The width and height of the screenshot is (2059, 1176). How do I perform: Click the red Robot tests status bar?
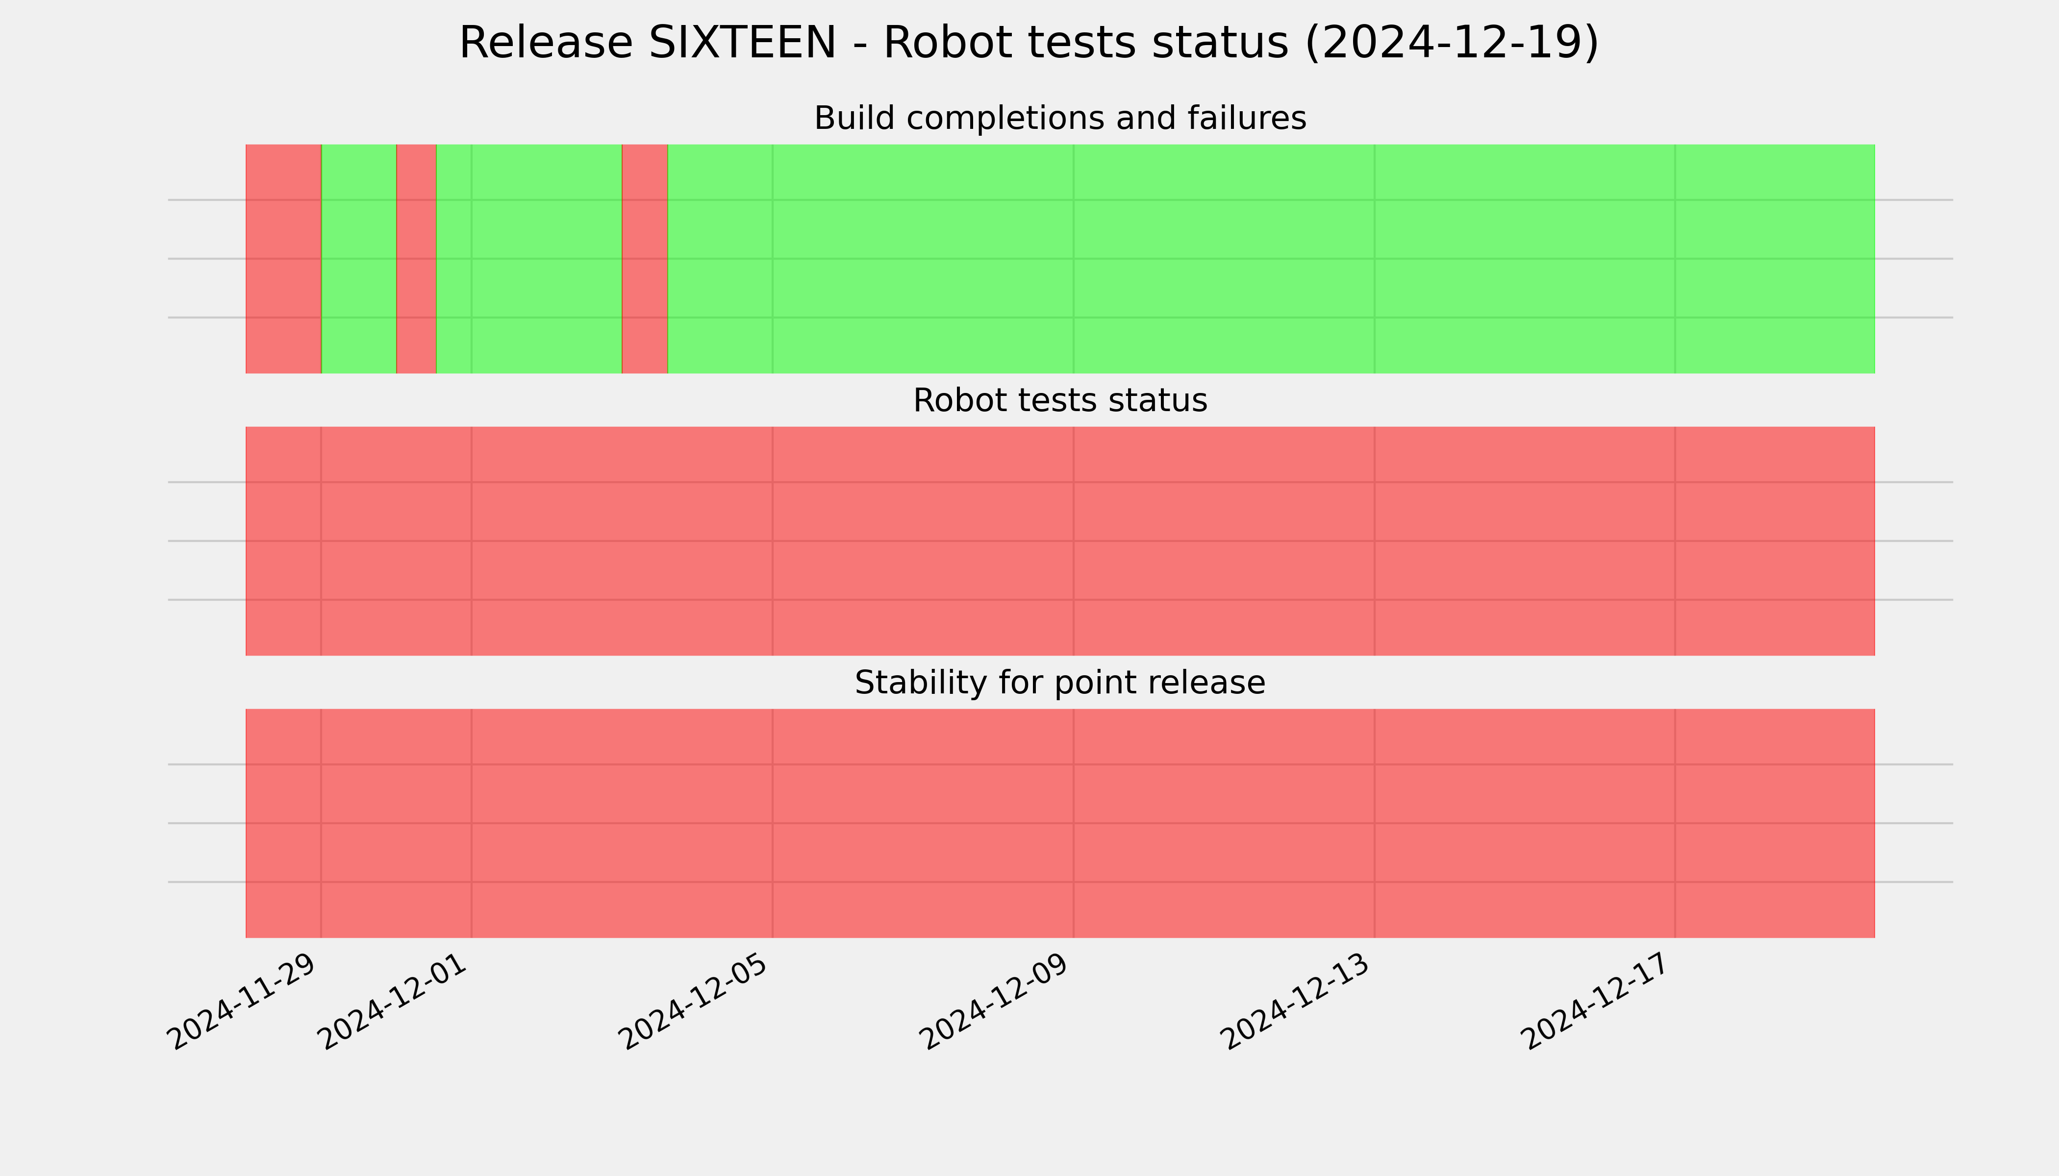pyautogui.click(x=1060, y=541)
